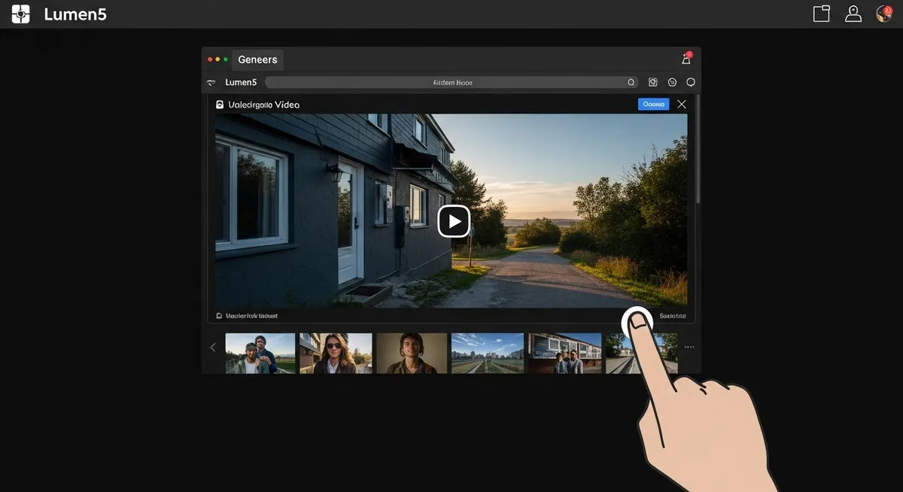Click the text label at bottom-right of video
903x492 pixels.
(673, 317)
